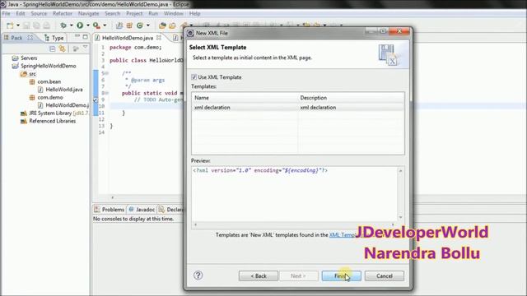Click the Finish button

coord(342,276)
